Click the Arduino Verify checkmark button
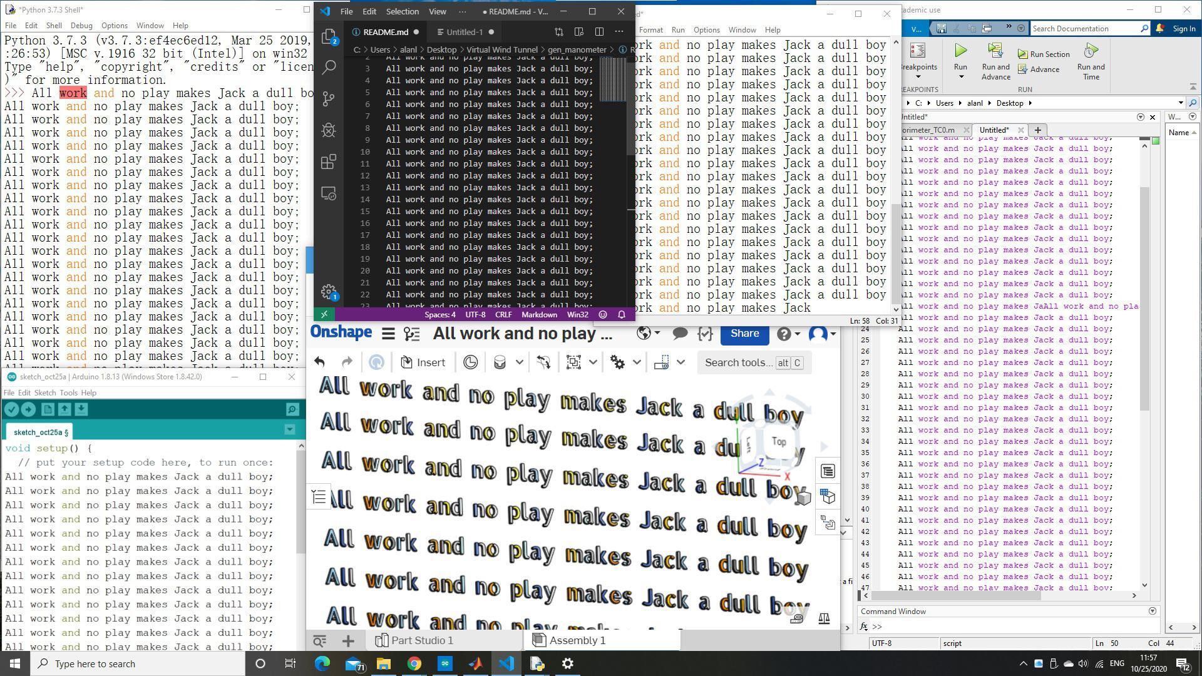This screenshot has width=1202, height=676. (x=11, y=409)
